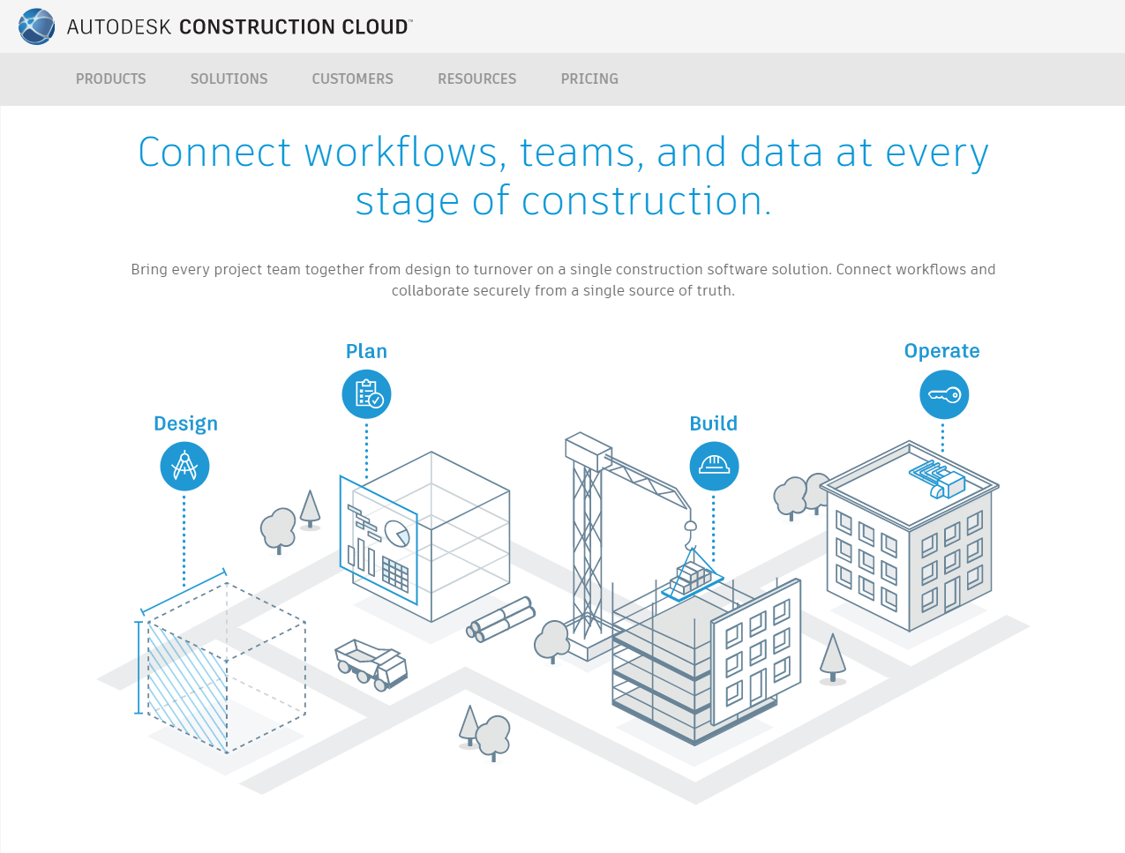Open the Solutions menu
1125x853 pixels.
229,79
